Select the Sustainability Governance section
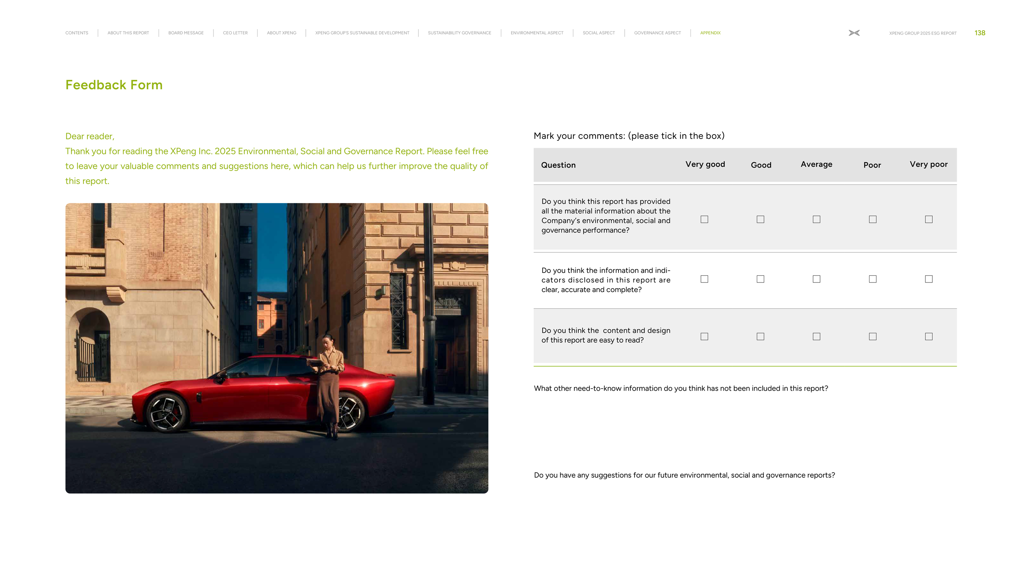Image resolution: width=1022 pixels, height=575 pixels. 459,33
